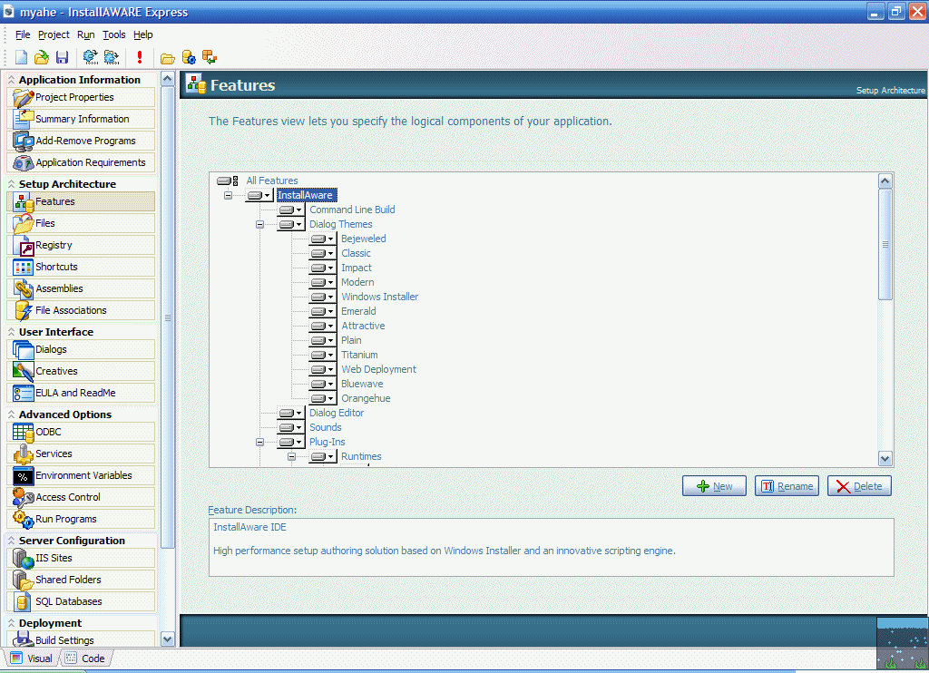This screenshot has height=673, width=929.
Task: Click the Save floppy disk icon
Action: [63, 57]
